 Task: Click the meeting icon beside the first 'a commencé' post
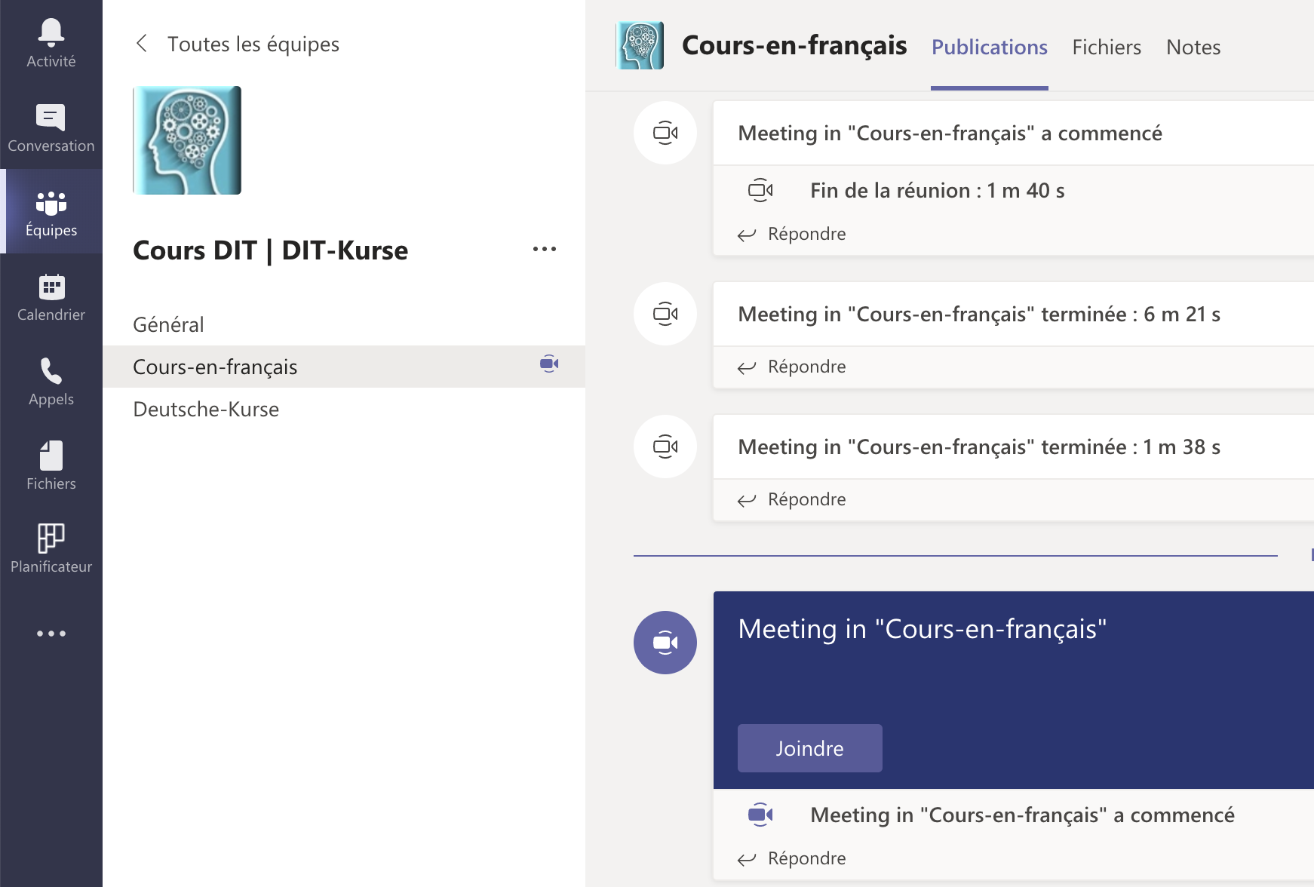[x=665, y=133]
